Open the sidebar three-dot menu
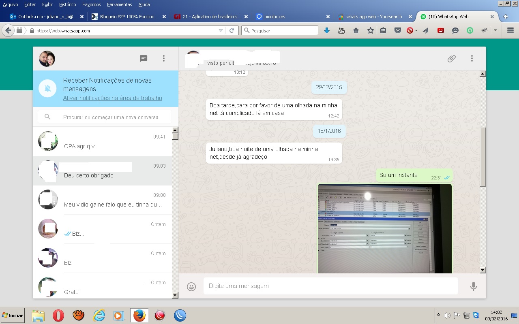The image size is (519, 324). click(164, 59)
